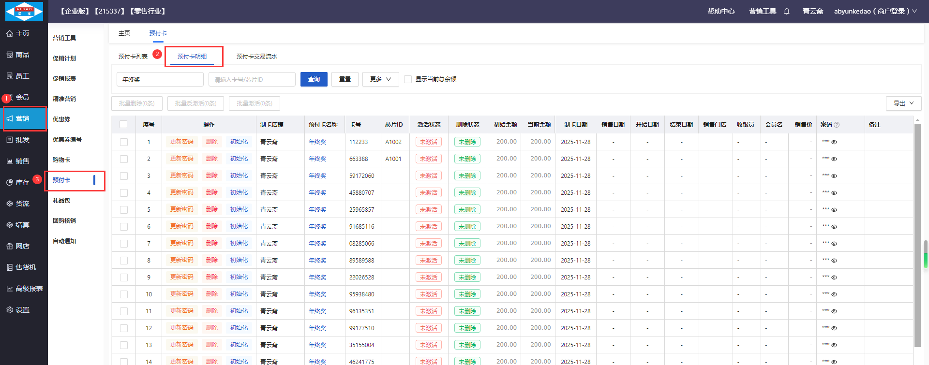Screen dimensions: 929x365
Task: Select 礼品包 in marketing submenu
Action: tap(61, 201)
